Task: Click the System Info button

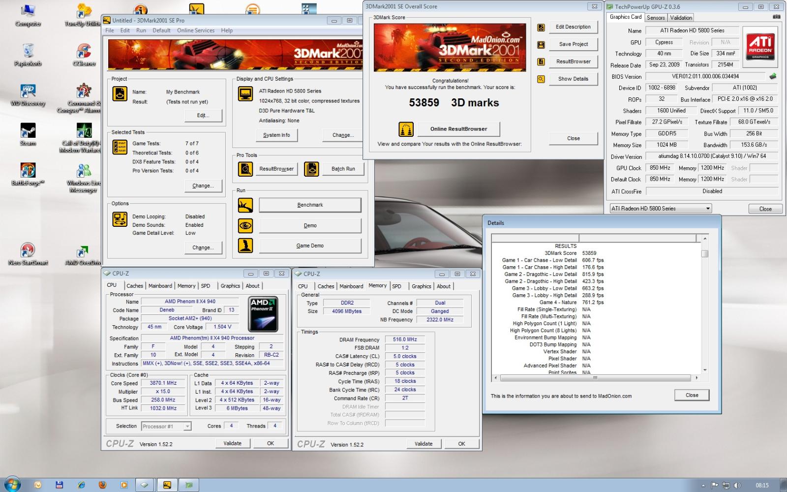Action: tap(276, 135)
